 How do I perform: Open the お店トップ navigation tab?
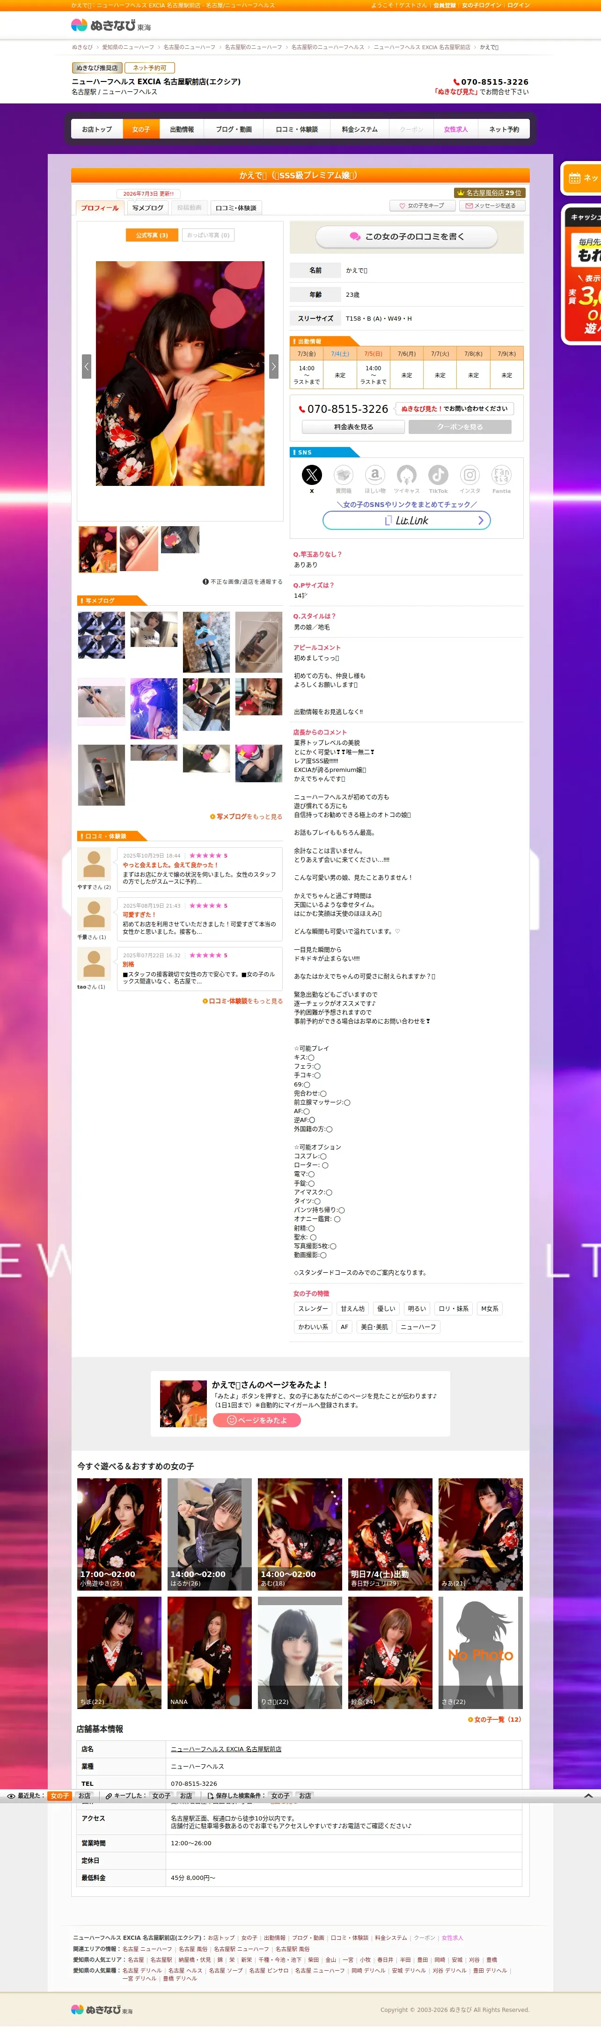pos(97,129)
